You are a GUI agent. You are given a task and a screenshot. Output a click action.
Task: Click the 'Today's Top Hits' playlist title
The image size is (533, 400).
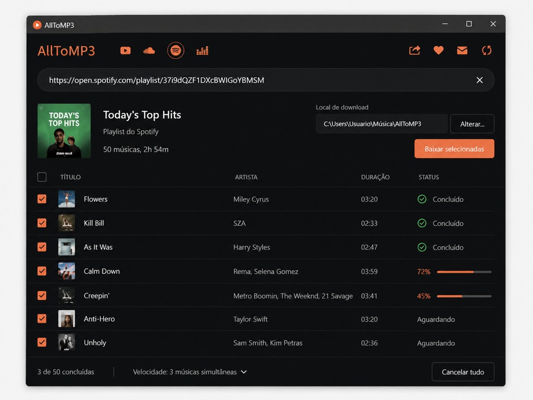click(x=142, y=115)
